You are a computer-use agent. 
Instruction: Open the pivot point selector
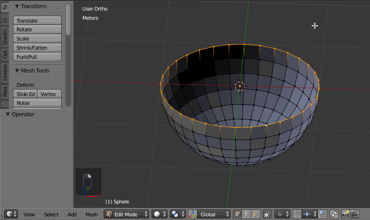[x=177, y=214]
